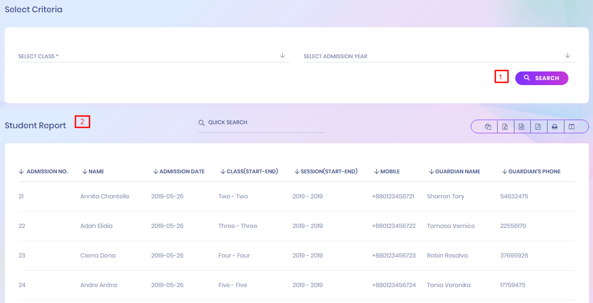Export the student report as PDF
The image size is (593, 303).
(x=538, y=127)
